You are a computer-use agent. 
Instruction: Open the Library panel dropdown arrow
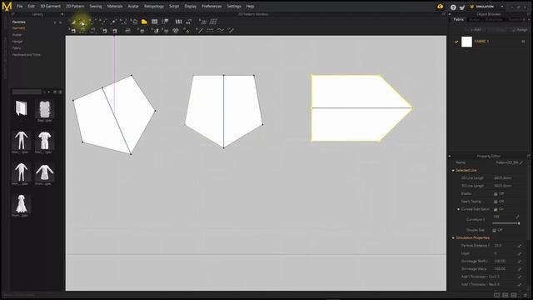coord(62,14)
